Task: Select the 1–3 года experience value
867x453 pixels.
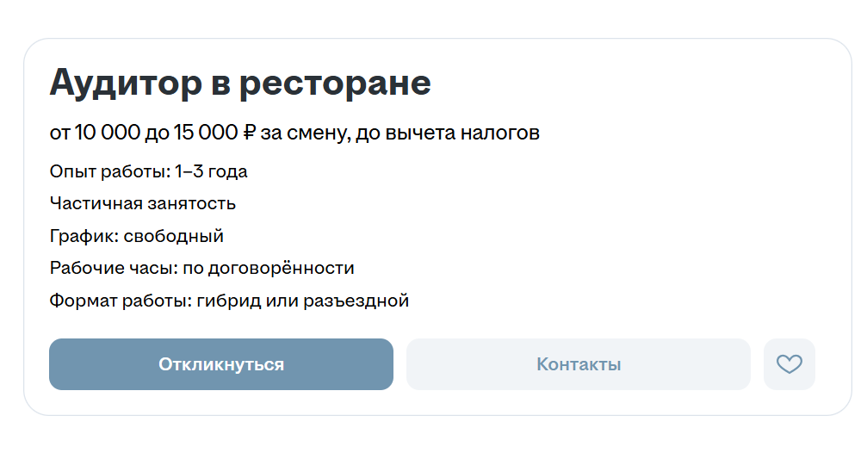Action: tap(211, 171)
